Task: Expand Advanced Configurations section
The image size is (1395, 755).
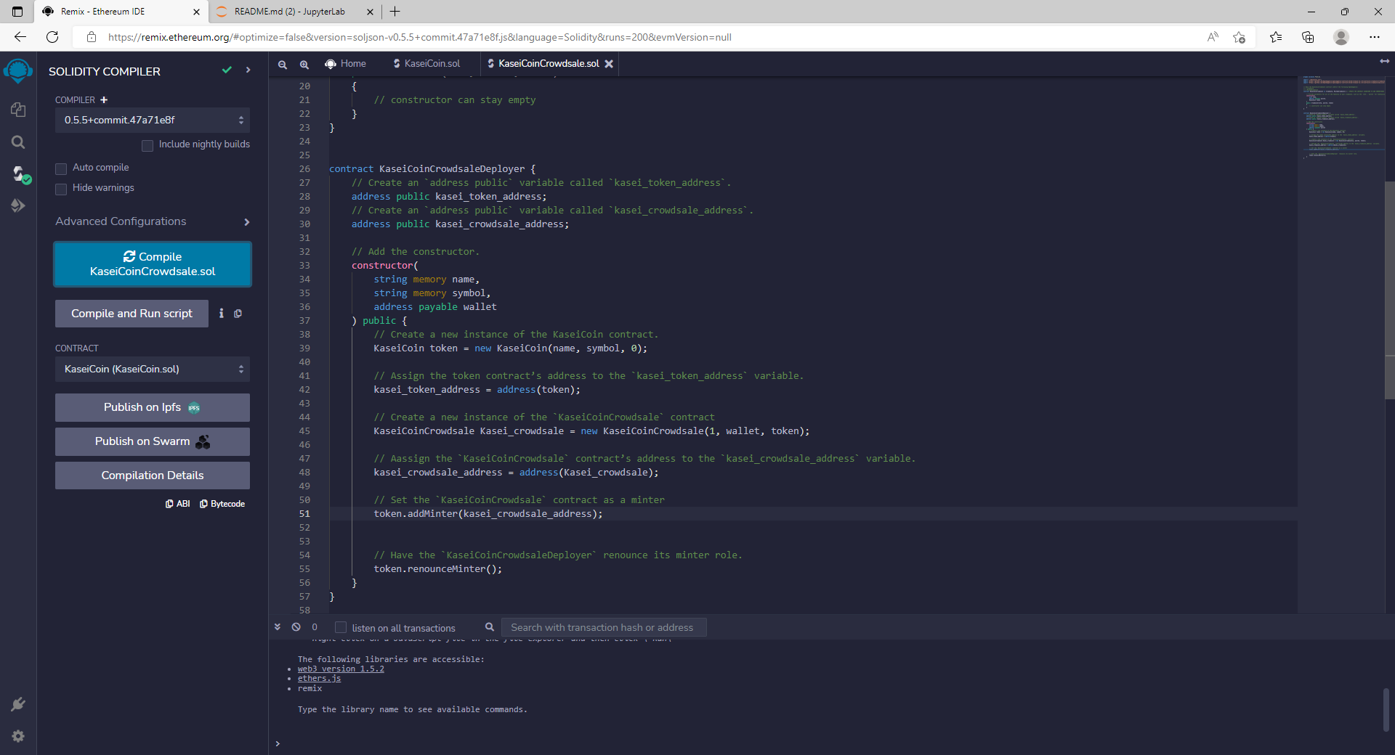Action: pos(153,221)
